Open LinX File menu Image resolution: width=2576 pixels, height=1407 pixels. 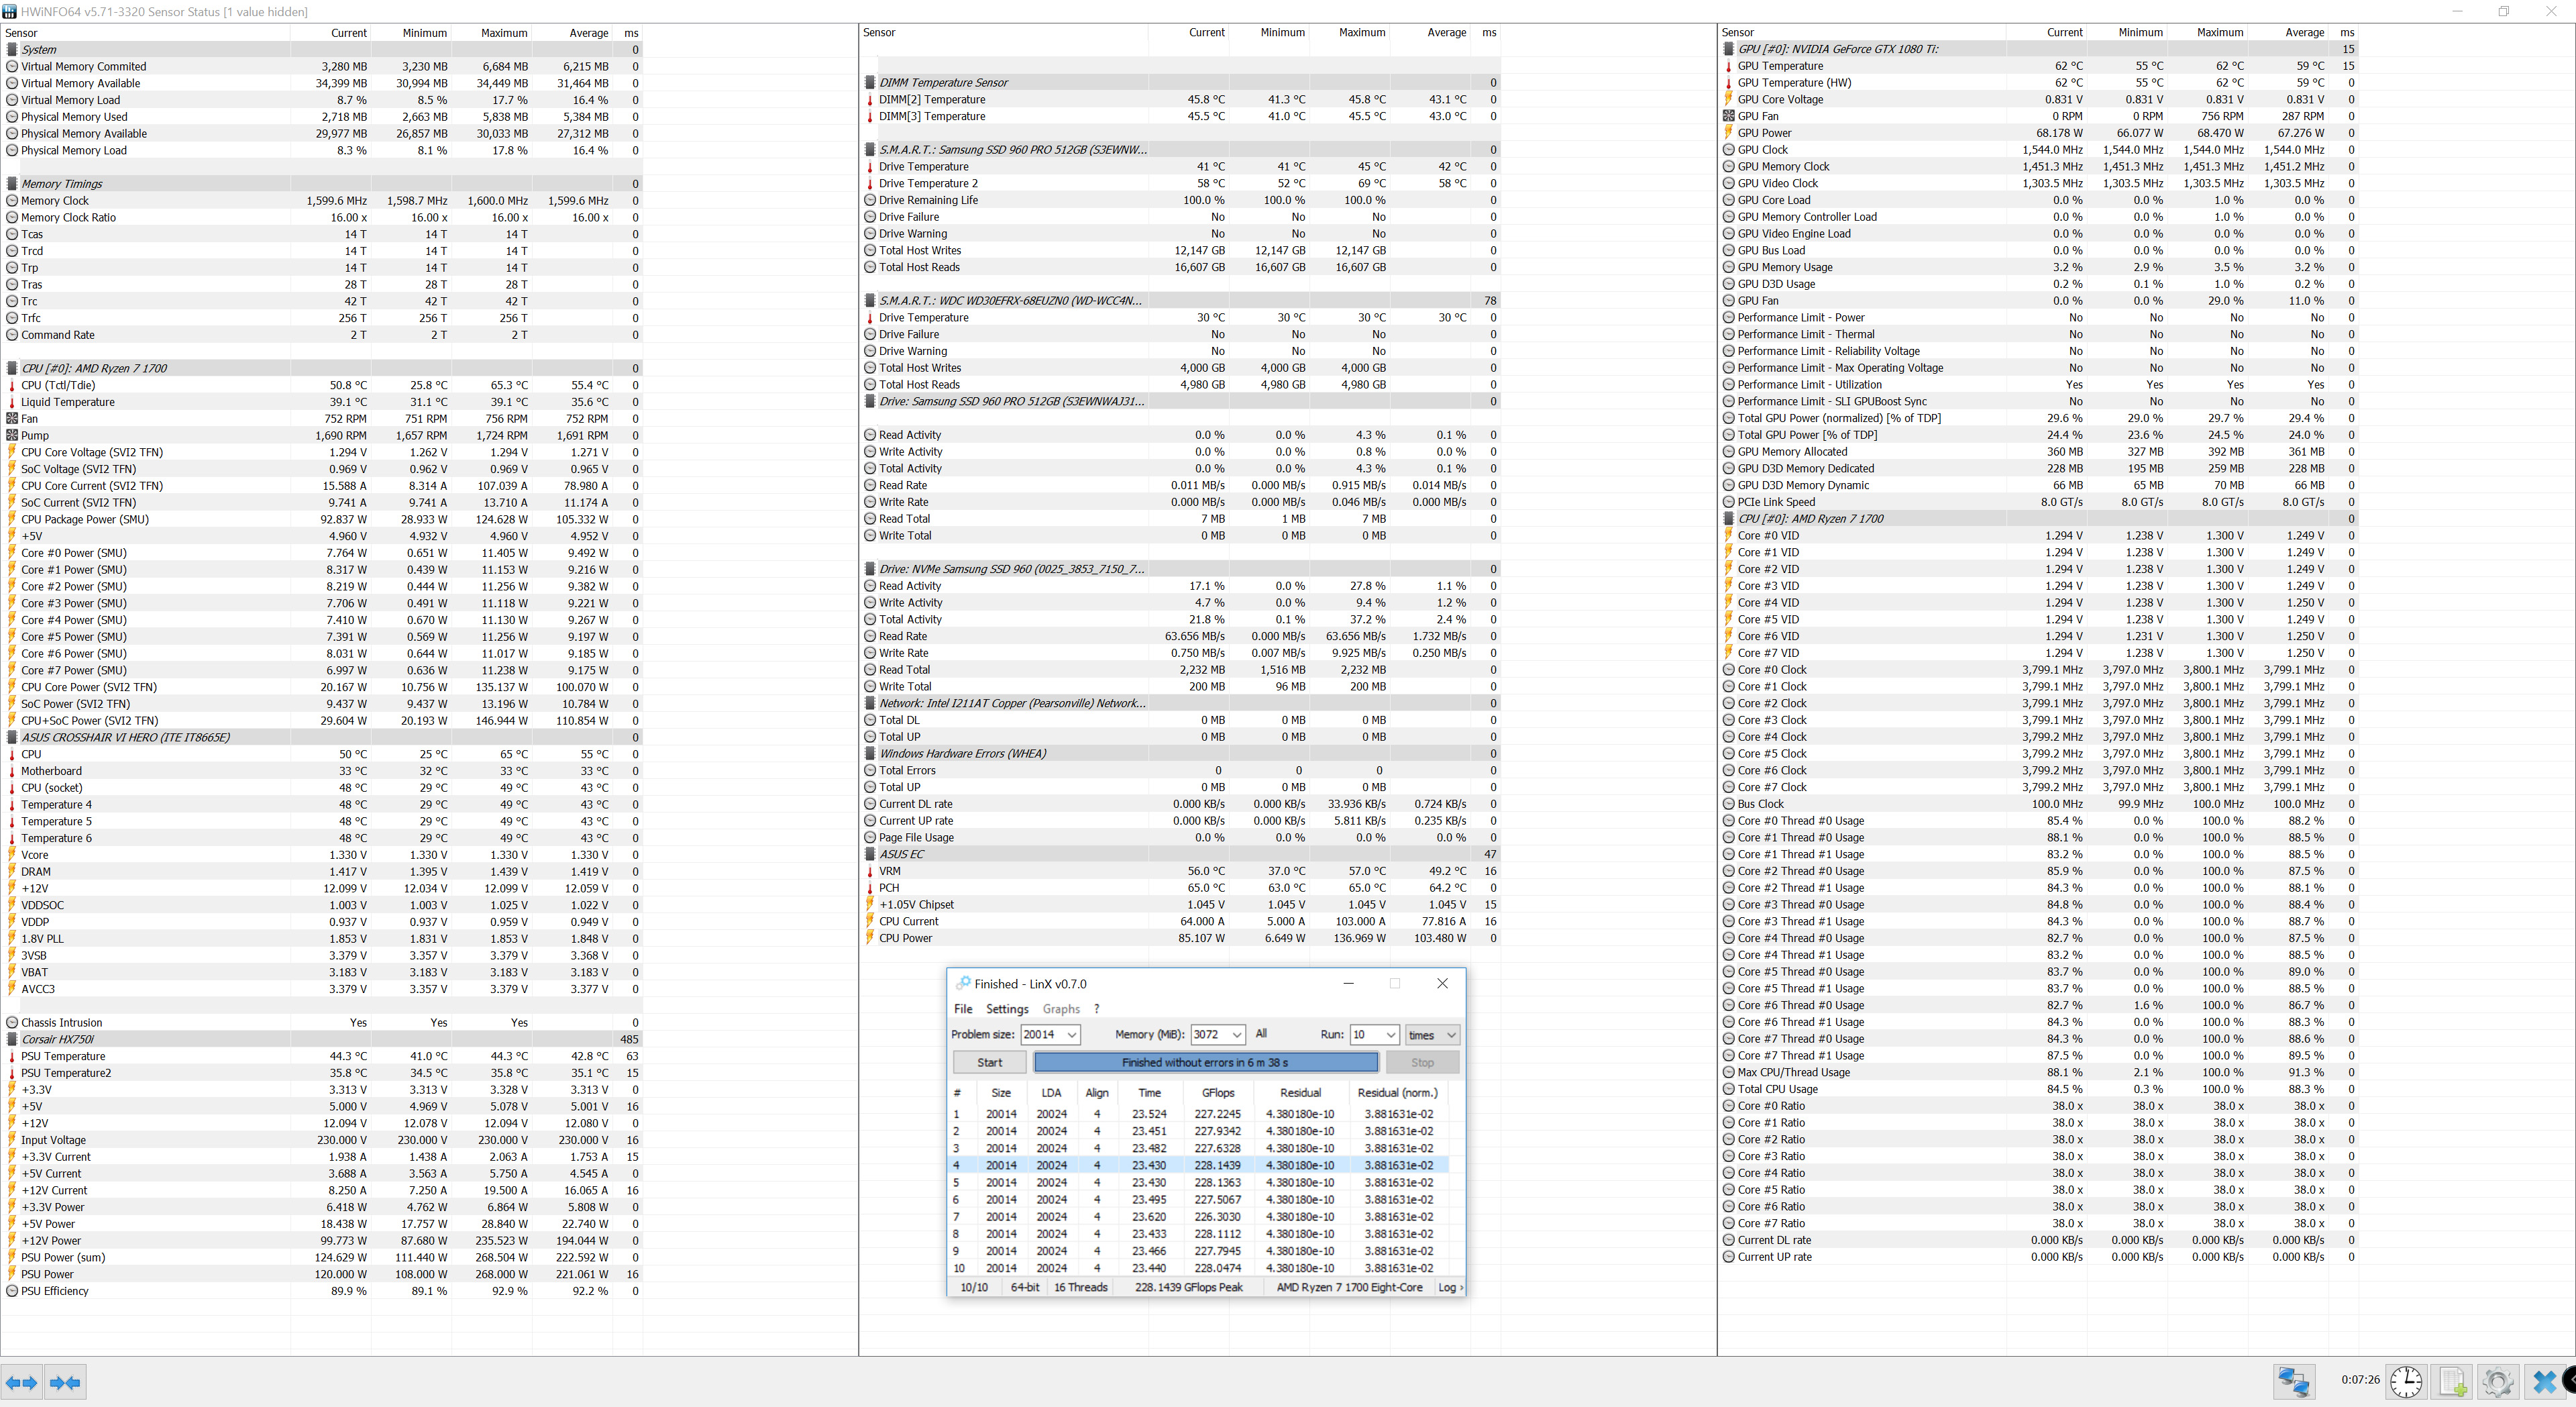(963, 1009)
